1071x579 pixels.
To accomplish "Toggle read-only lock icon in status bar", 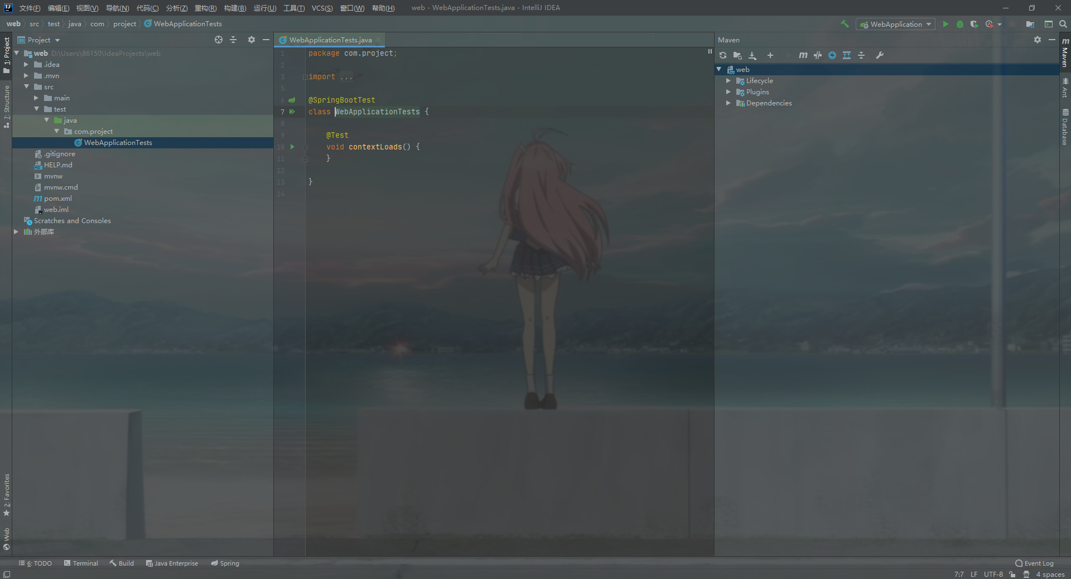I will [x=1012, y=574].
